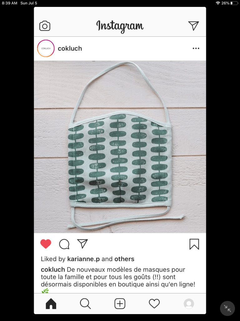
Task: Tap the face mask photo
Action: click(x=120, y=147)
